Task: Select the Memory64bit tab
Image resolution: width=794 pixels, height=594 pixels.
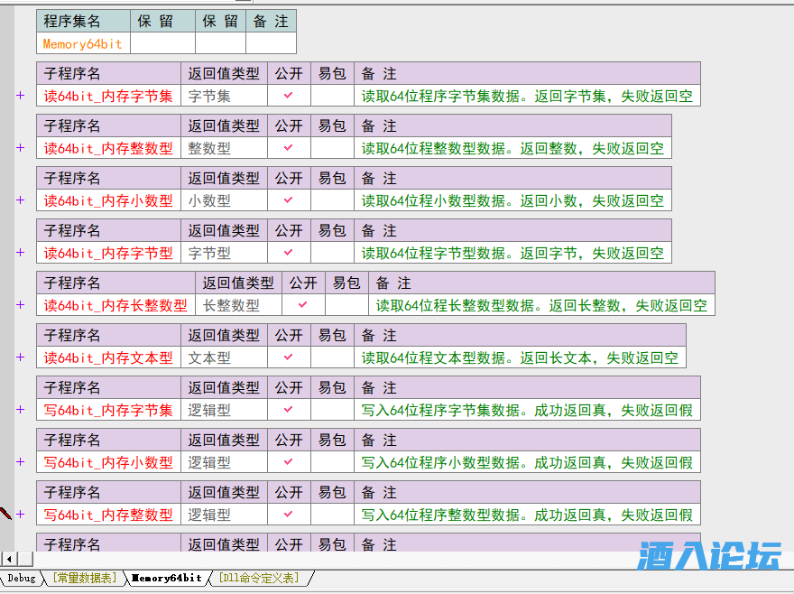Action: [166, 578]
